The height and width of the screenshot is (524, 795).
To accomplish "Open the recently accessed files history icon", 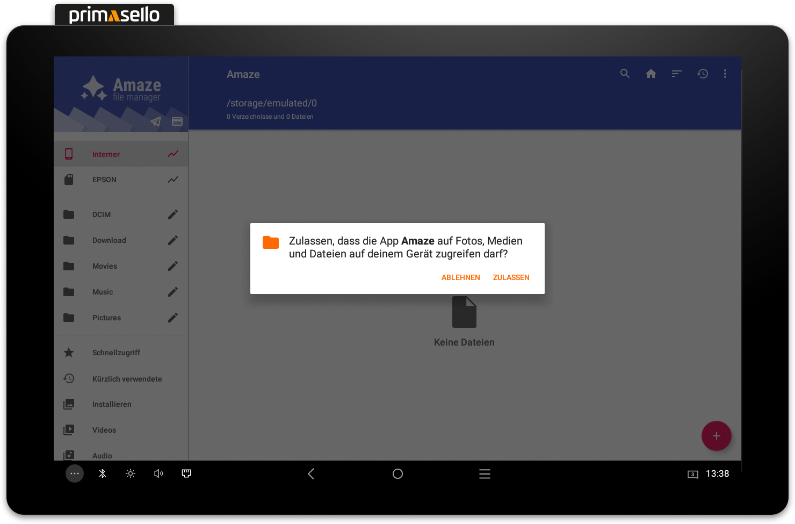I will (x=703, y=73).
